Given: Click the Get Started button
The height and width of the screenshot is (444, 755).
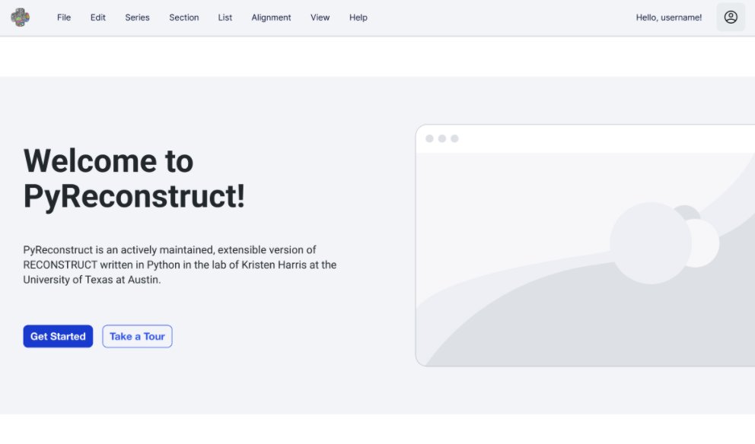Looking at the screenshot, I should coord(58,336).
